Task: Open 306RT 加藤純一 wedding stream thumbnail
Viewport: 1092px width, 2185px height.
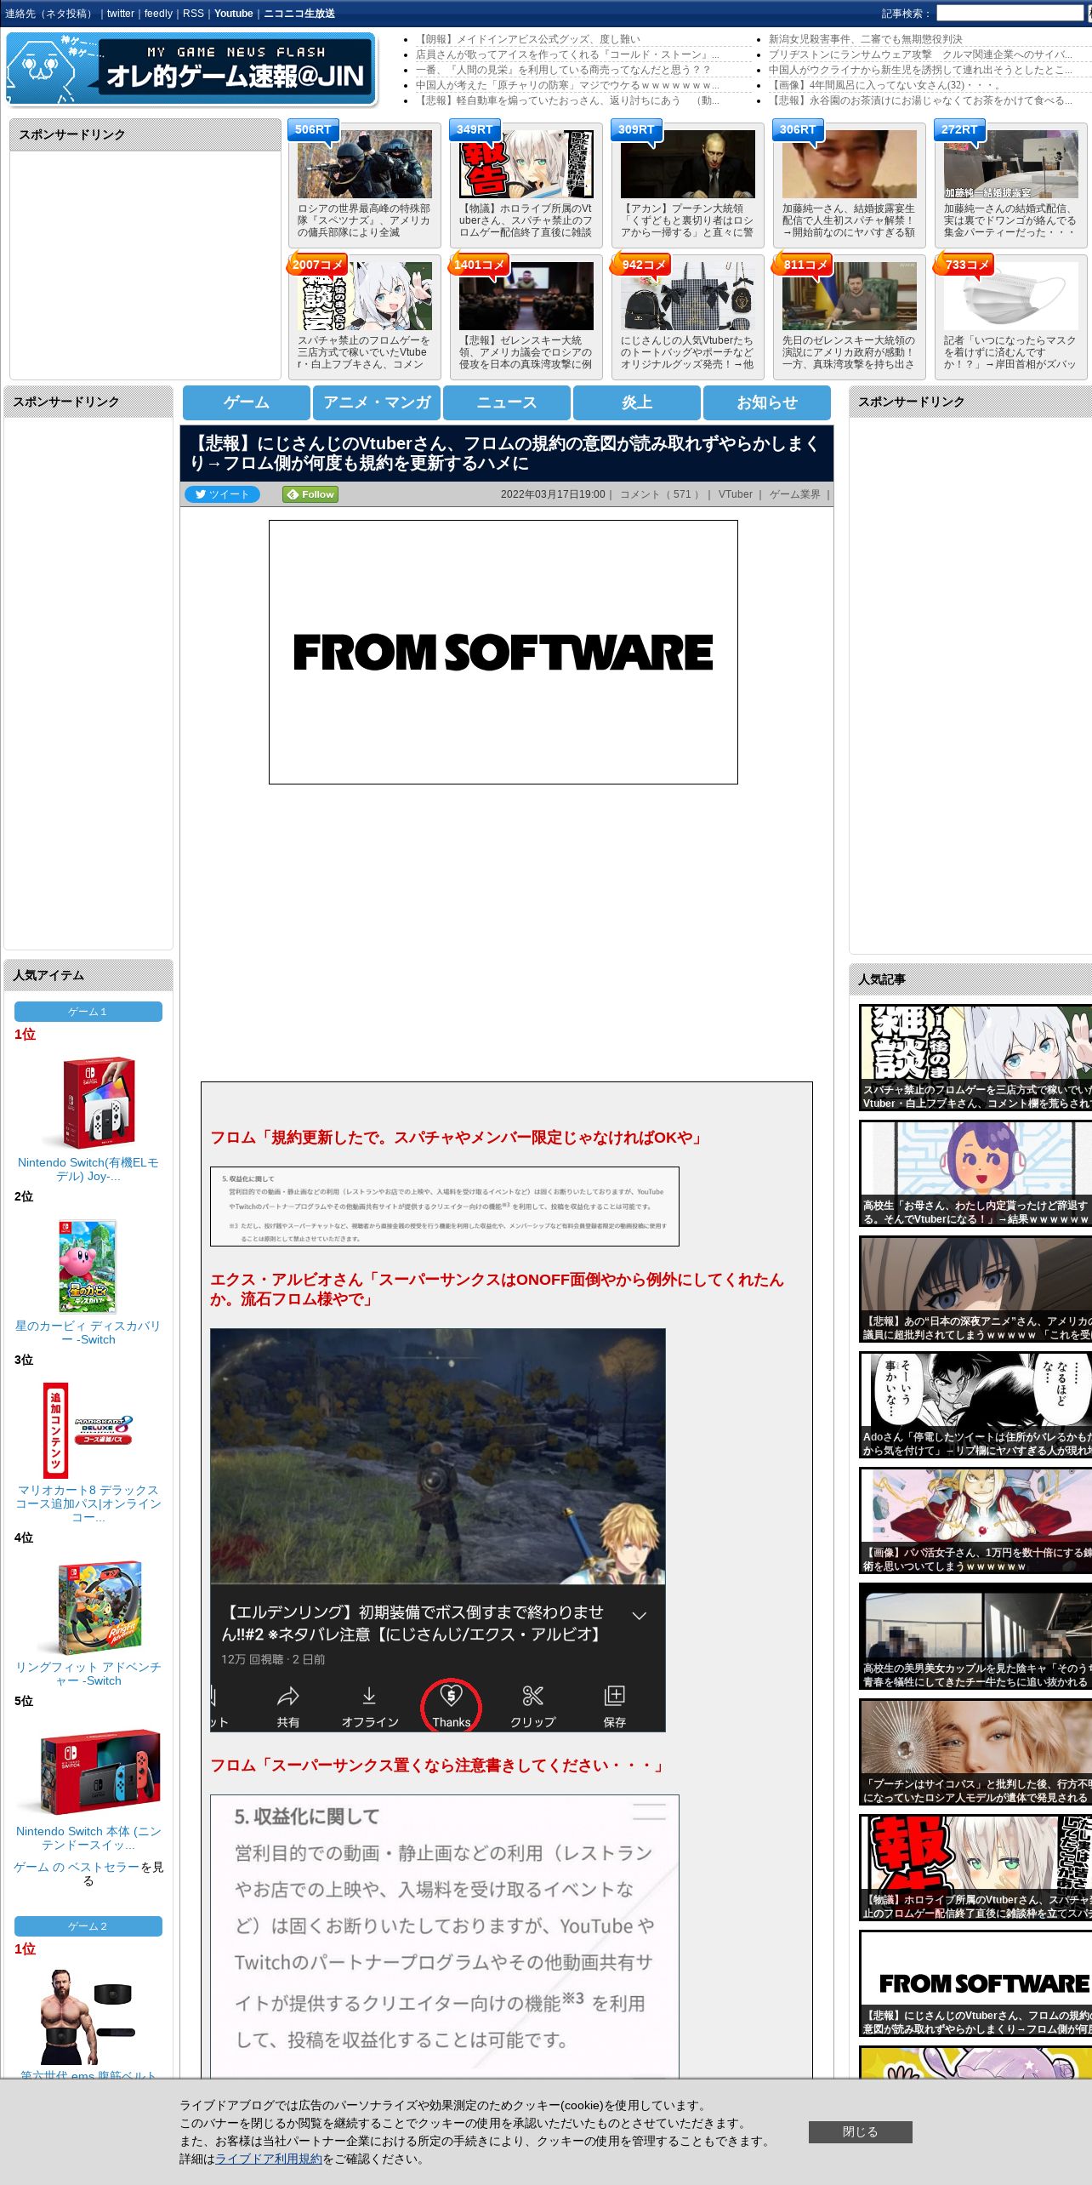Action: [x=850, y=165]
